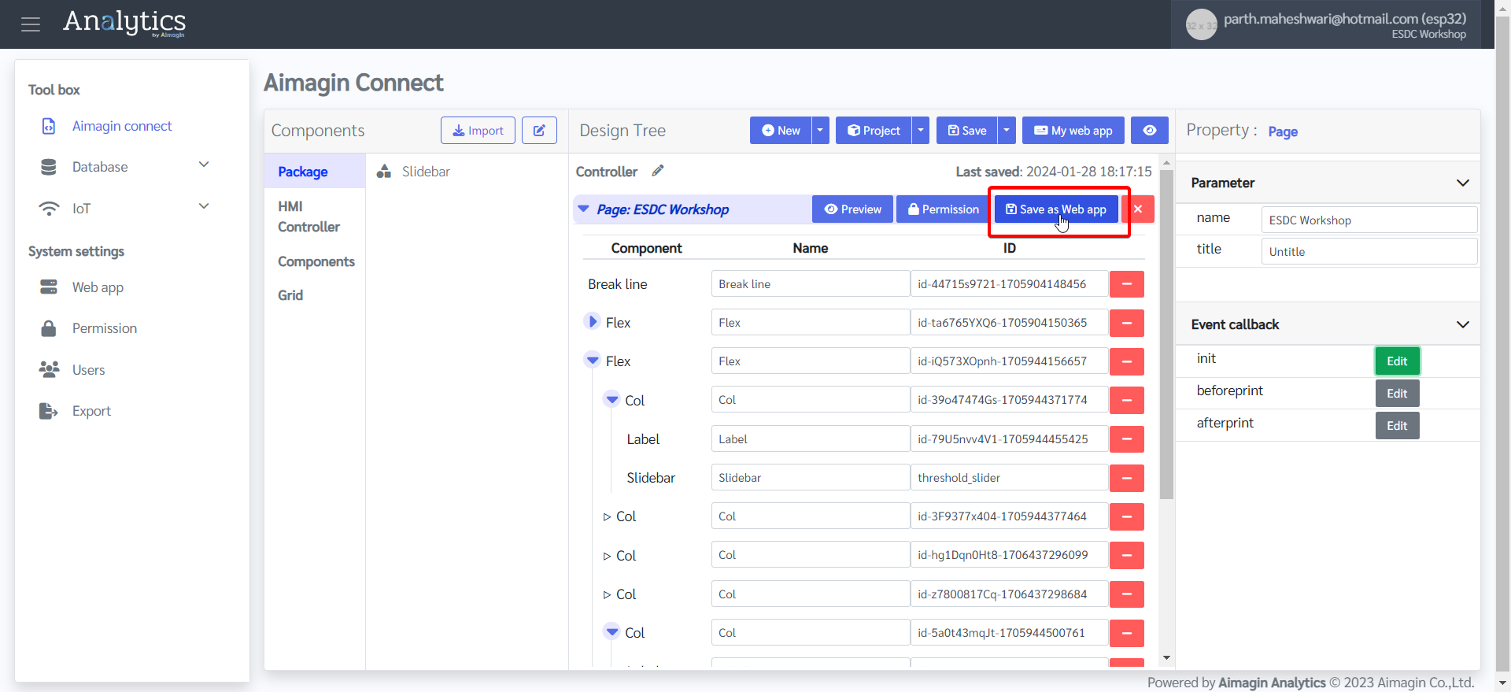The width and height of the screenshot is (1511, 692).
Task: Edit the init event callback
Action: tap(1397, 361)
